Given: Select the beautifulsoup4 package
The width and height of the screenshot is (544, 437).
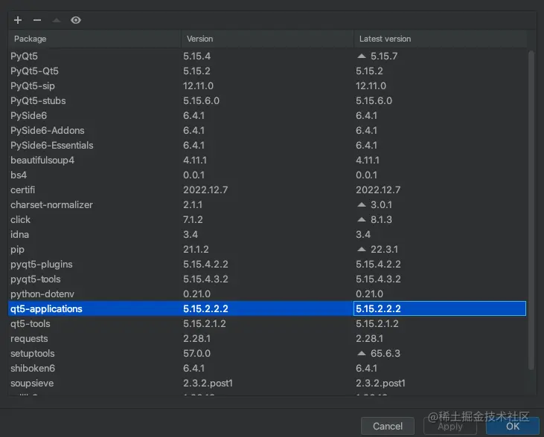Looking at the screenshot, I should (x=42, y=160).
